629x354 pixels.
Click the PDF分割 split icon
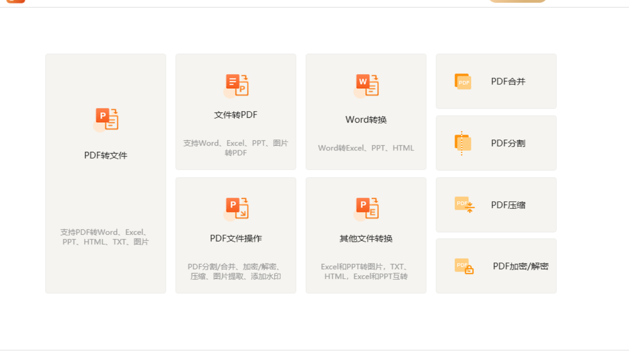point(462,143)
